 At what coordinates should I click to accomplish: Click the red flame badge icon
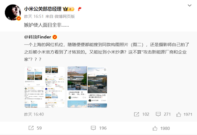79,9
